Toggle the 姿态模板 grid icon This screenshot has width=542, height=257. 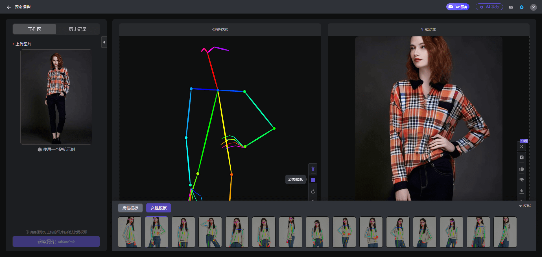(x=313, y=180)
